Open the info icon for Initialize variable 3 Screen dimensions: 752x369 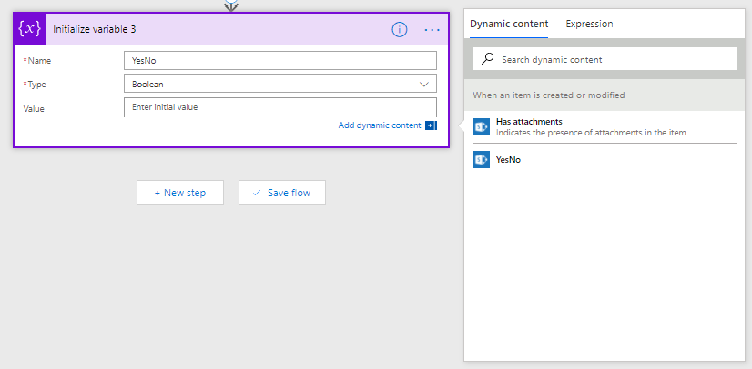(400, 30)
